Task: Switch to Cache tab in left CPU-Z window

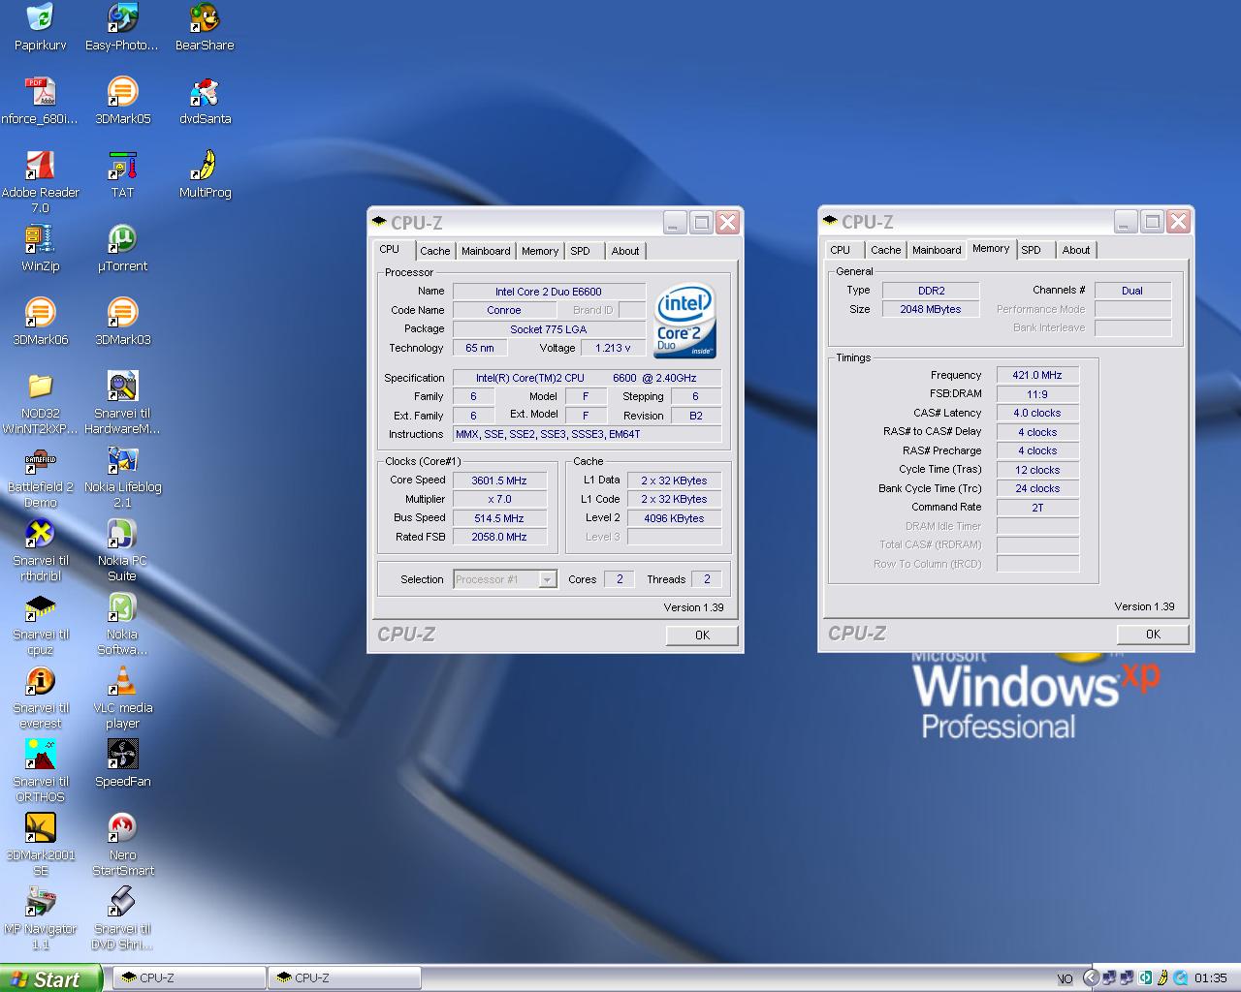Action: [434, 251]
